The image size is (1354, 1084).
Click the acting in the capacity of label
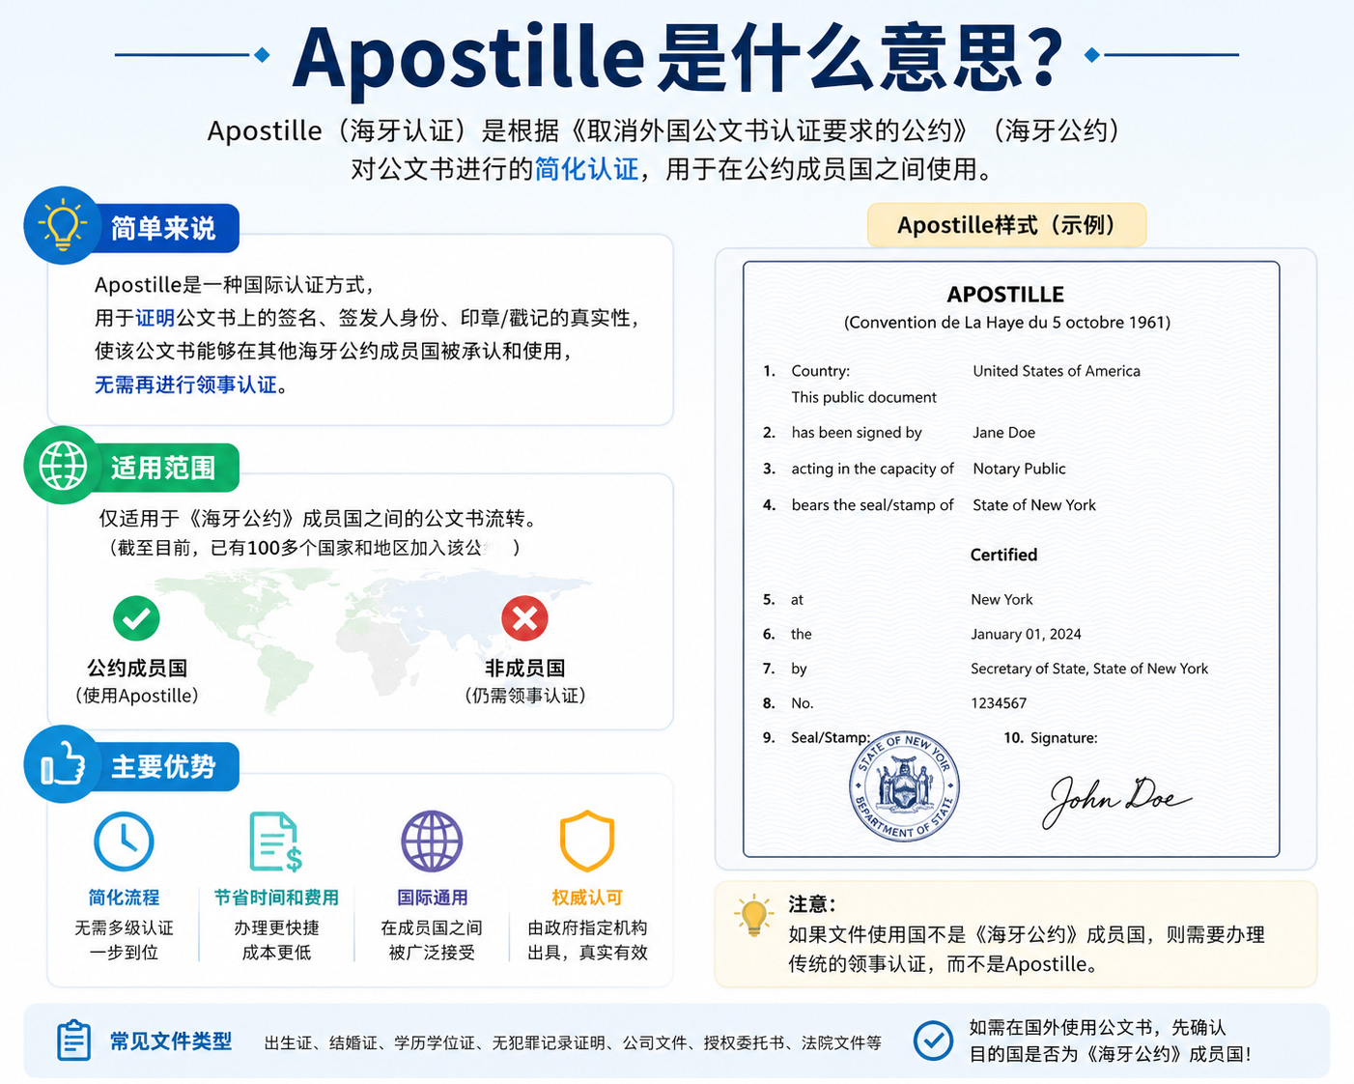pos(872,469)
